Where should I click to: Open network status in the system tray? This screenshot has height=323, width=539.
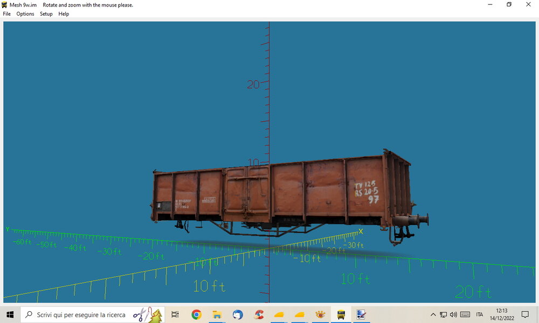pos(444,314)
